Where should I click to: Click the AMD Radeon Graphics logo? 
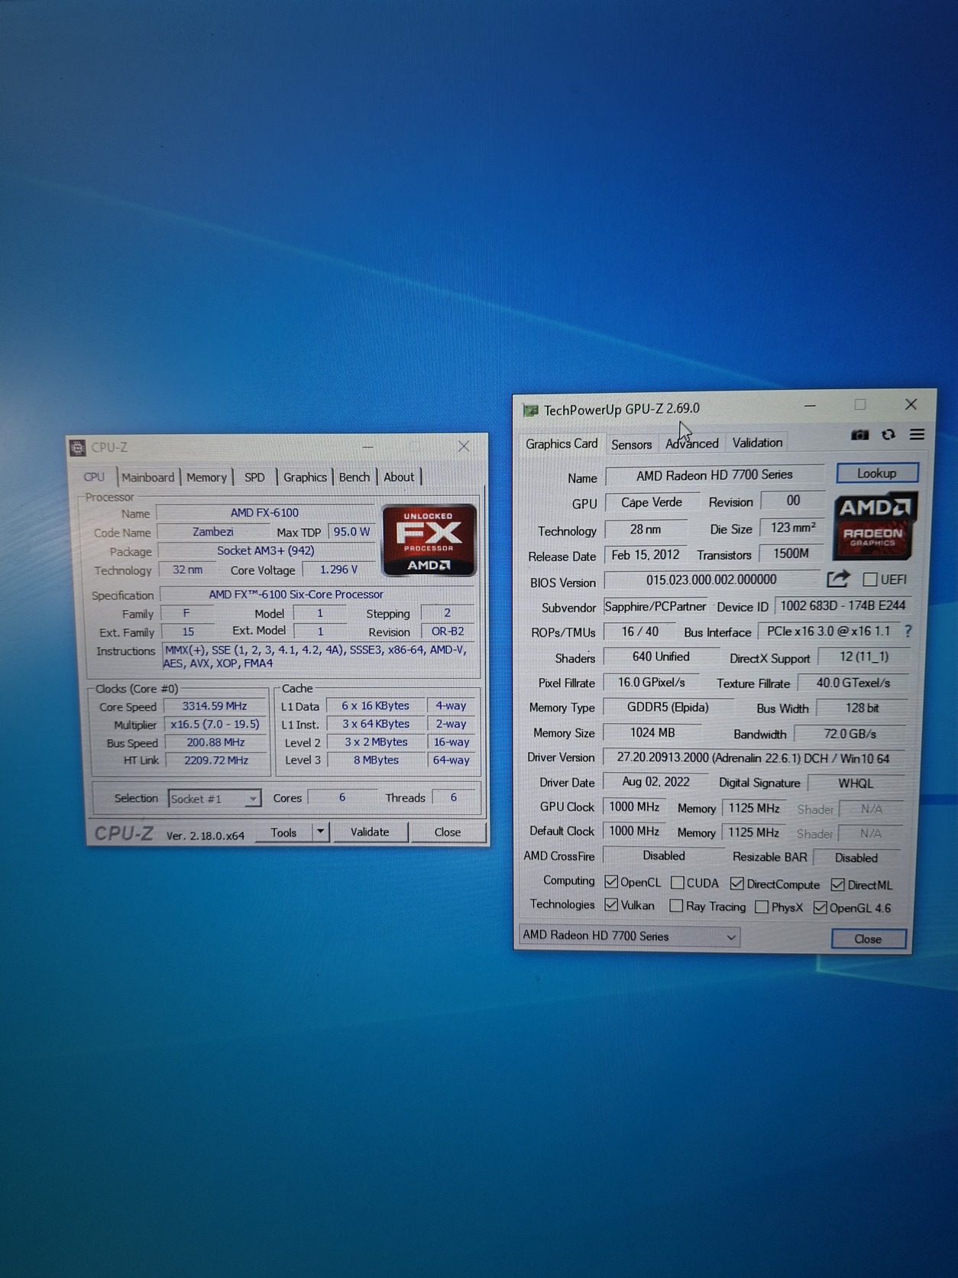[874, 526]
